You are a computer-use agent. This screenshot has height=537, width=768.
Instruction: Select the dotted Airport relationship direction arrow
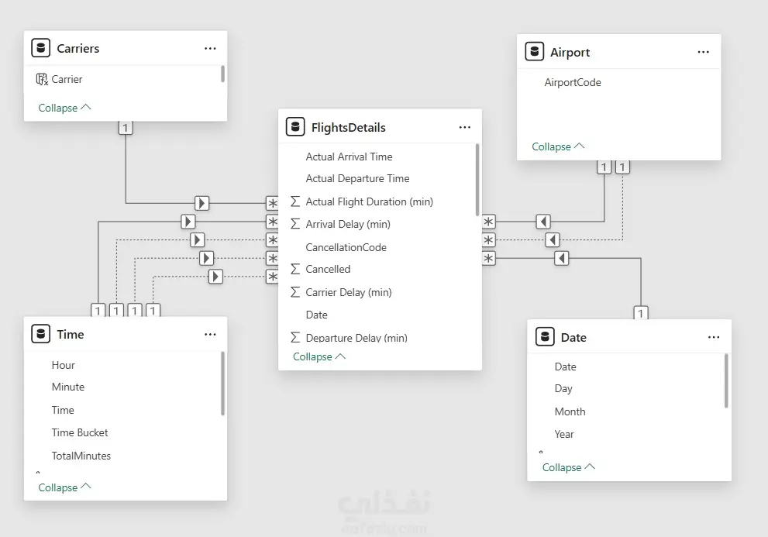553,240
